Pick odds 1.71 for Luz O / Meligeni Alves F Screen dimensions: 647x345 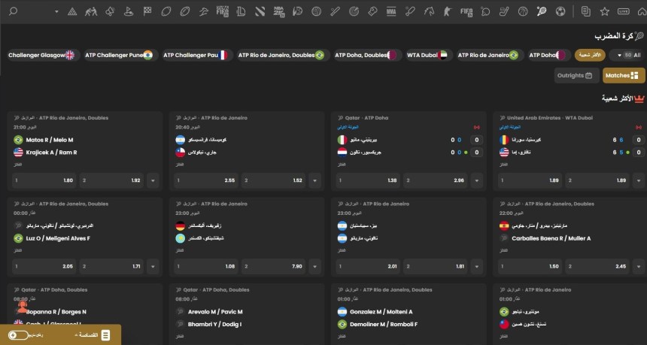point(111,267)
